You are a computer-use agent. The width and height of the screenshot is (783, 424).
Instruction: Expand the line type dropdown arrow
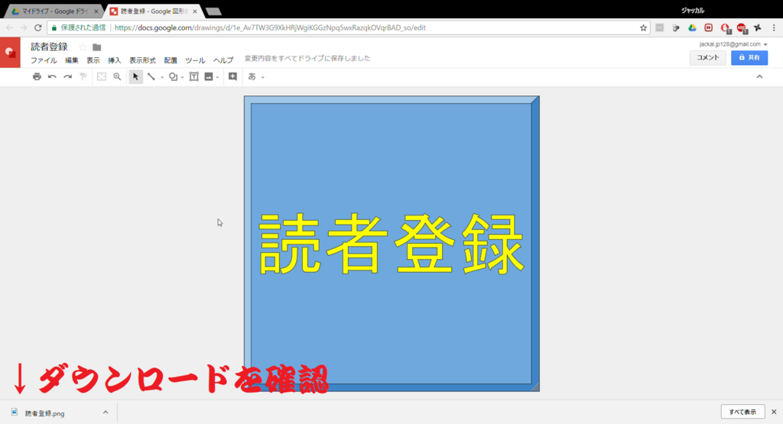(x=162, y=77)
